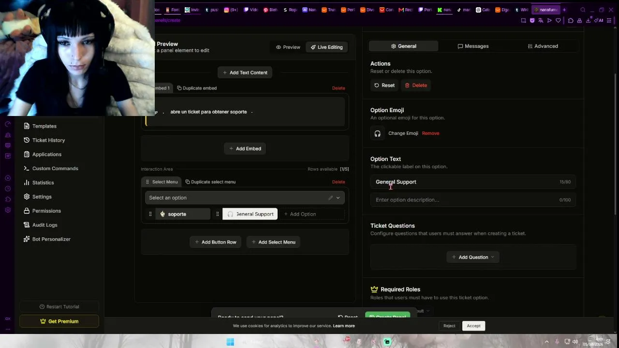Viewport: 619px width, 348px height.
Task: Open the 'Select an option' dropdown
Action: pos(245,198)
